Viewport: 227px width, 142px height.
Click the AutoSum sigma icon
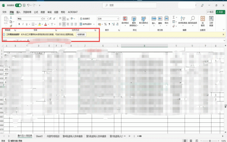(x=174, y=17)
